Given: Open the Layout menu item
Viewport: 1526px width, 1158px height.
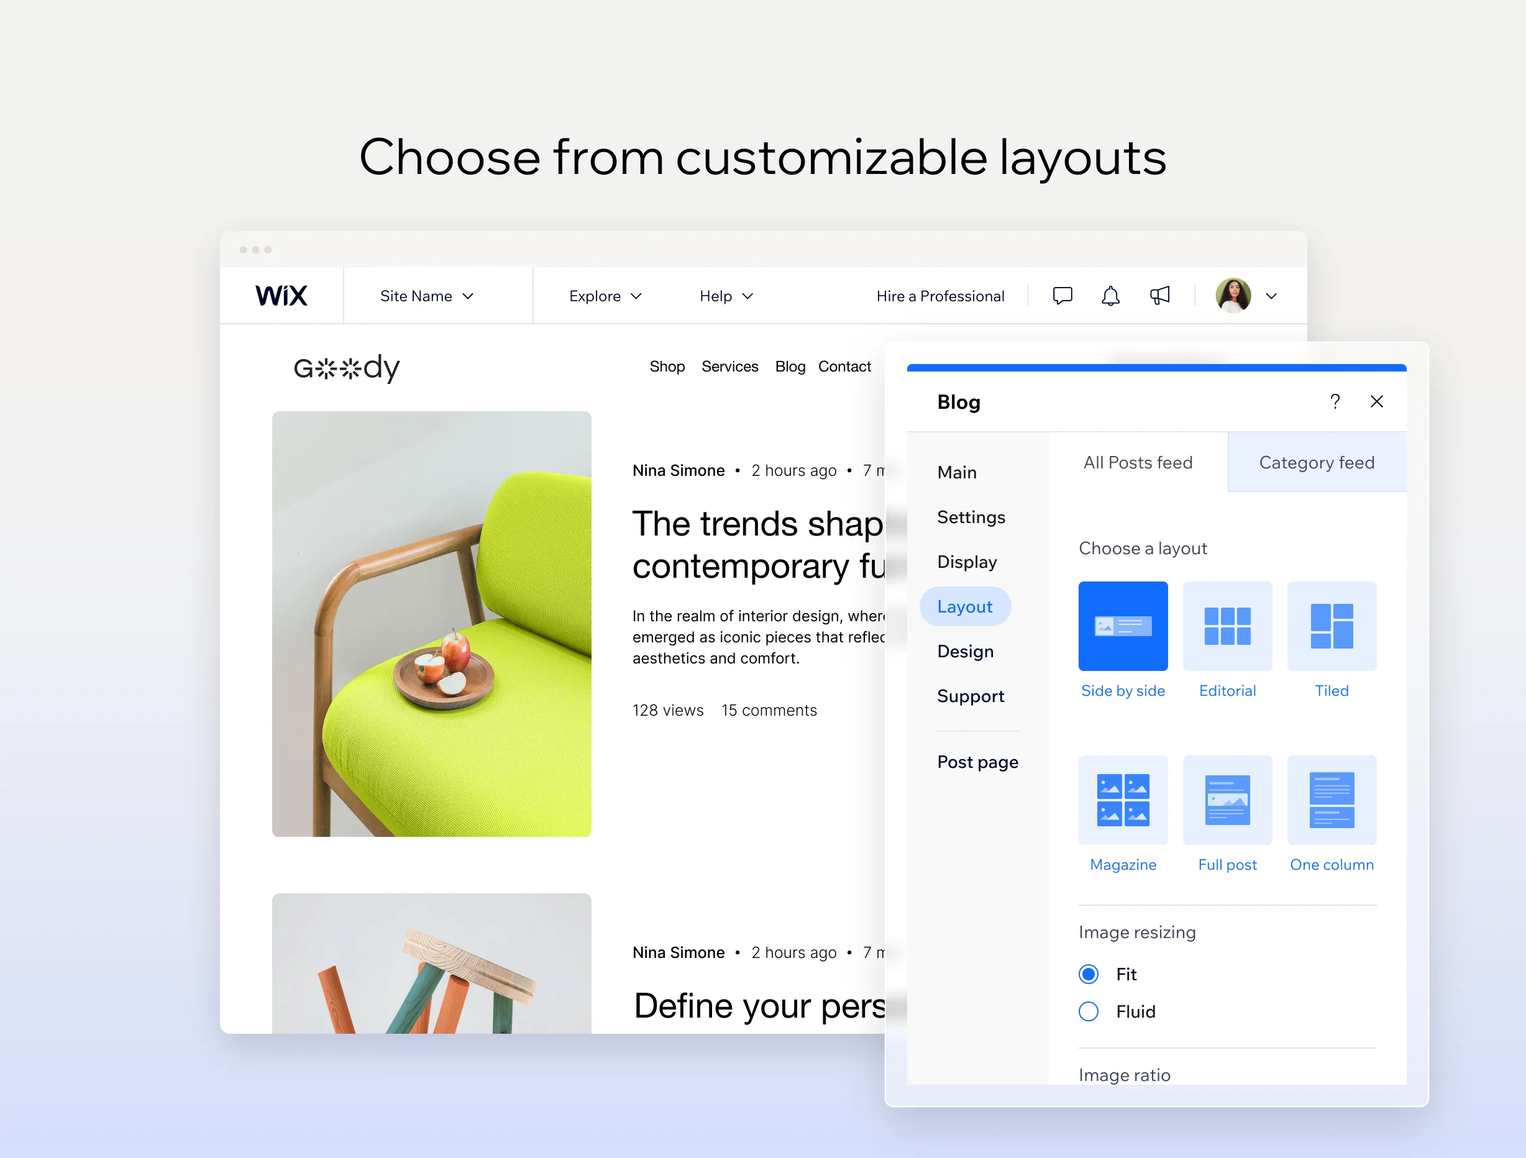Looking at the screenshot, I should 966,606.
